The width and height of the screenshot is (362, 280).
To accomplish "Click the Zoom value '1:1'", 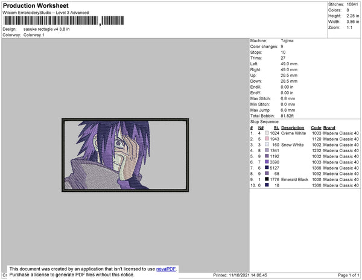I will 349,28.
